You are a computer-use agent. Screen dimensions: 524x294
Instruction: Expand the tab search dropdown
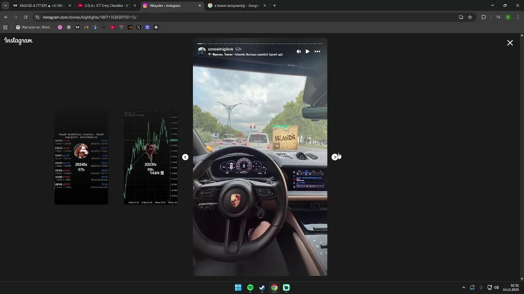[5, 6]
